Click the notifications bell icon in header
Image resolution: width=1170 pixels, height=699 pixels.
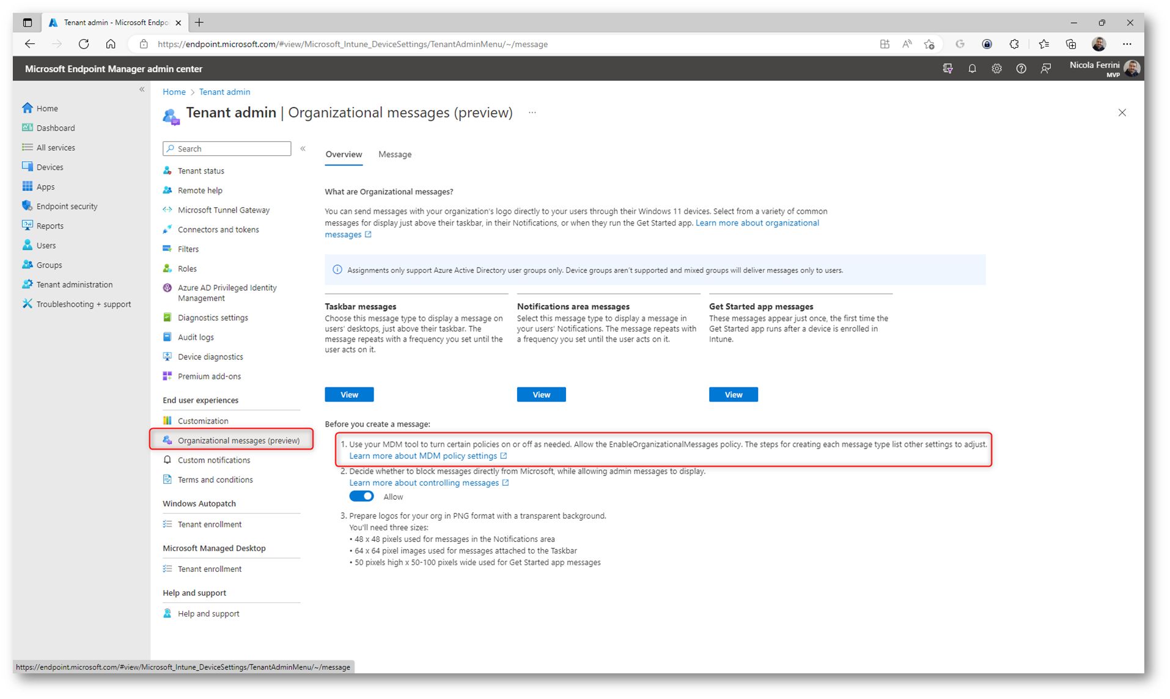(x=972, y=68)
